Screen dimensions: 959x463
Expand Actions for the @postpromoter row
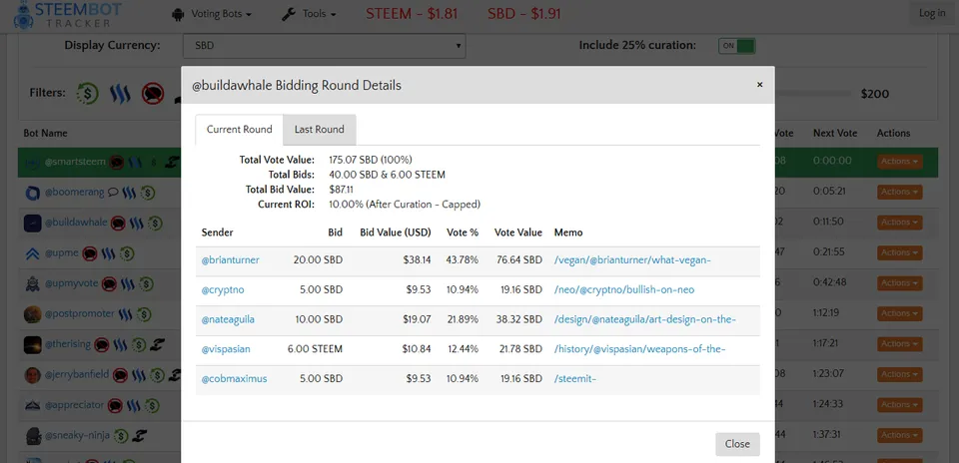pos(900,313)
